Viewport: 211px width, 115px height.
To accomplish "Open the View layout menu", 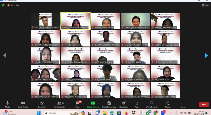I will pyautogui.click(x=205, y=5).
